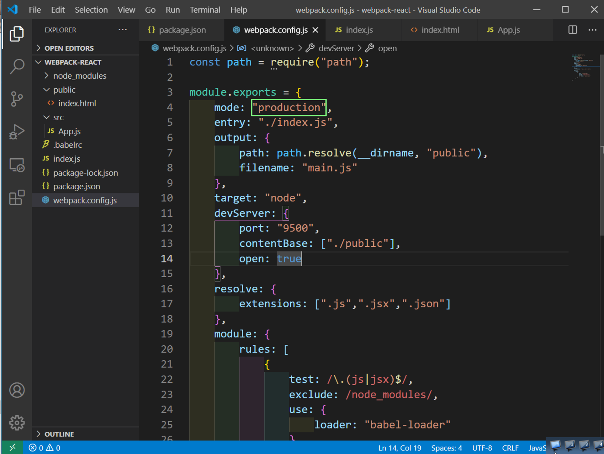Viewport: 604px width, 454px height.
Task: Click UTF-8 encoding in status bar
Action: pyautogui.click(x=482, y=448)
